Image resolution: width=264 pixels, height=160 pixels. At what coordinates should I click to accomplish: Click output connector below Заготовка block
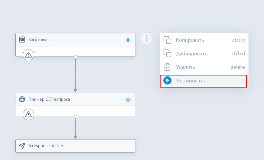pyautogui.click(x=75, y=57)
